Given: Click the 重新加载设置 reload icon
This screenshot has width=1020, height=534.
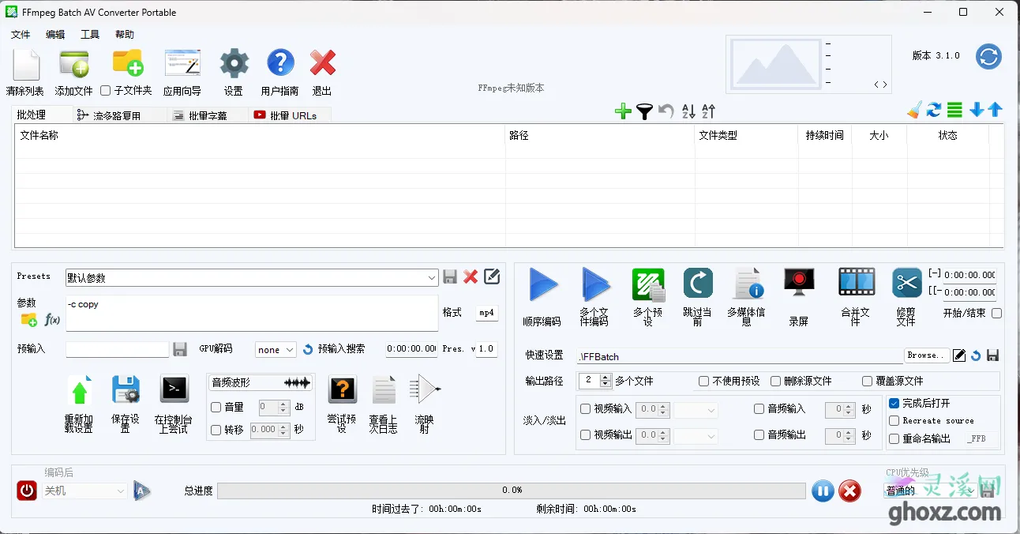Looking at the screenshot, I should pos(79,390).
